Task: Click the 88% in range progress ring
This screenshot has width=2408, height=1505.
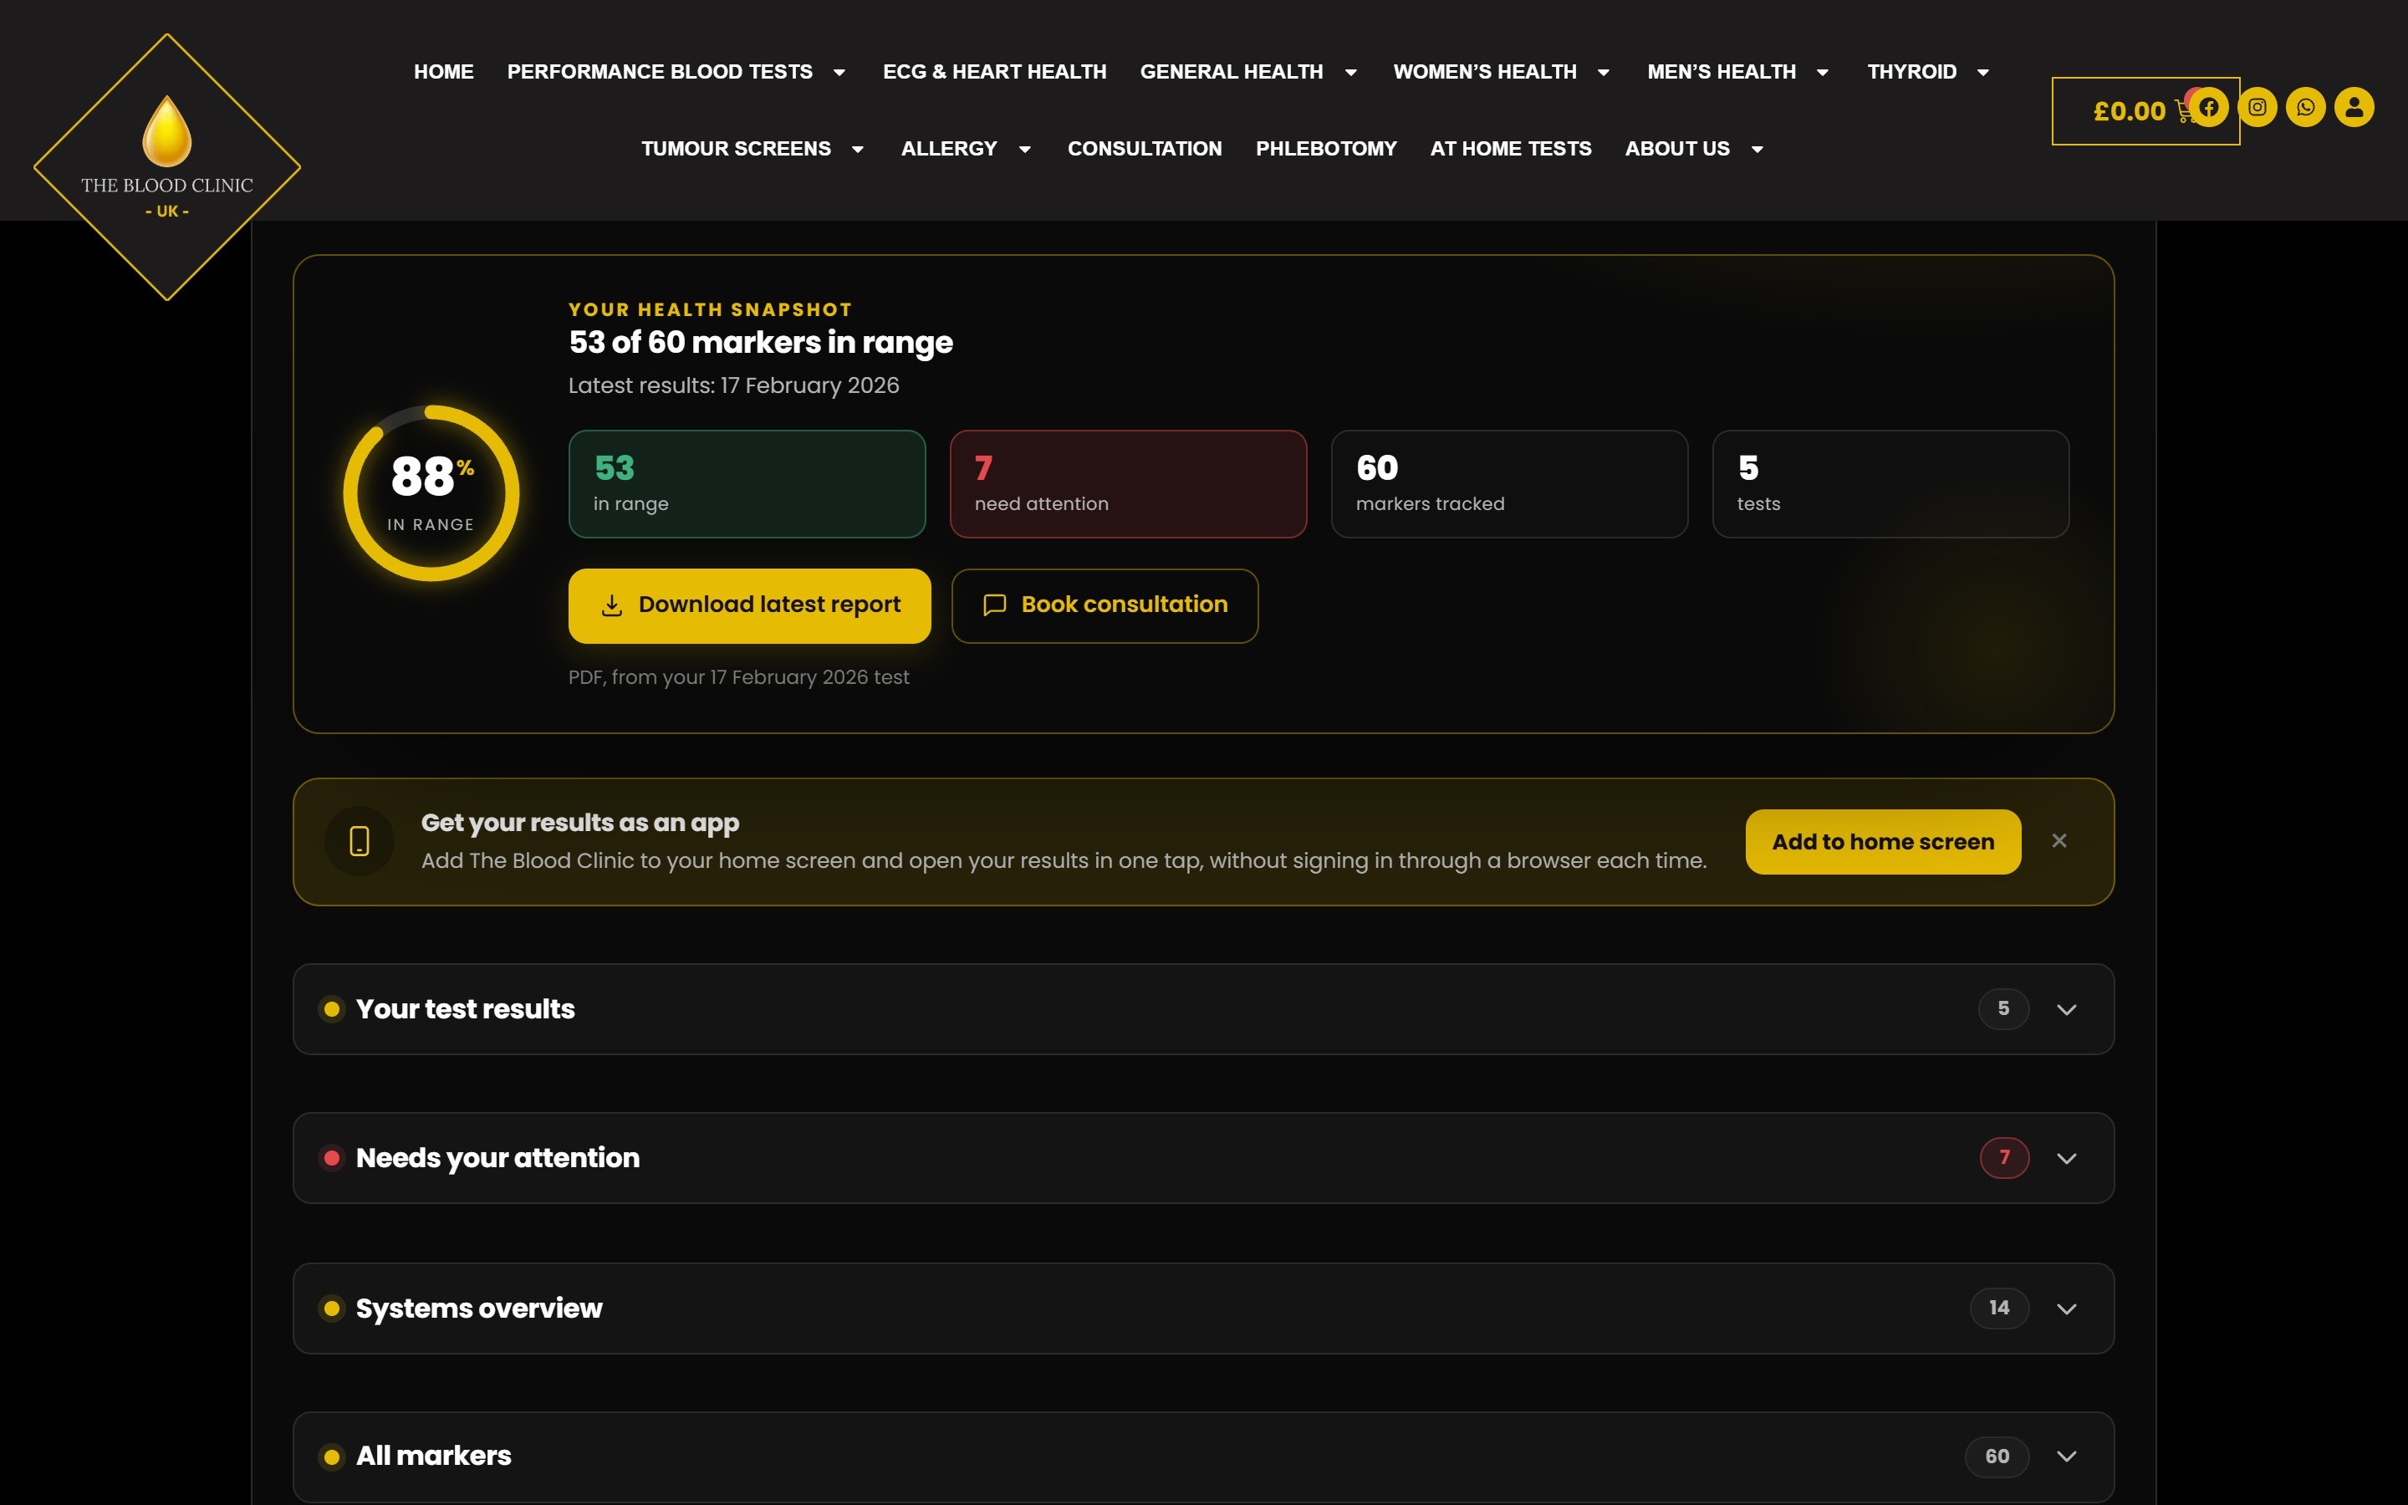Action: (431, 492)
